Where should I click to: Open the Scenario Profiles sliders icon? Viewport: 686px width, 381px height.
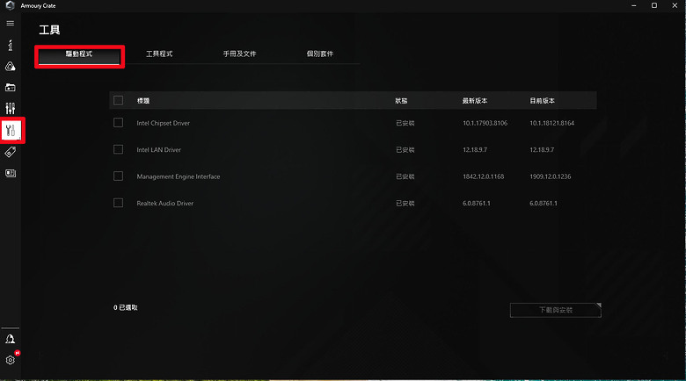[x=10, y=108]
